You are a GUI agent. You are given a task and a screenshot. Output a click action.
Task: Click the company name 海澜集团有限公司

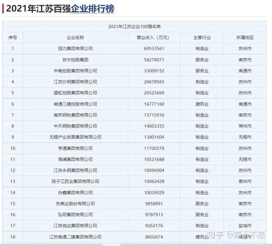pyautogui.click(x=75, y=159)
